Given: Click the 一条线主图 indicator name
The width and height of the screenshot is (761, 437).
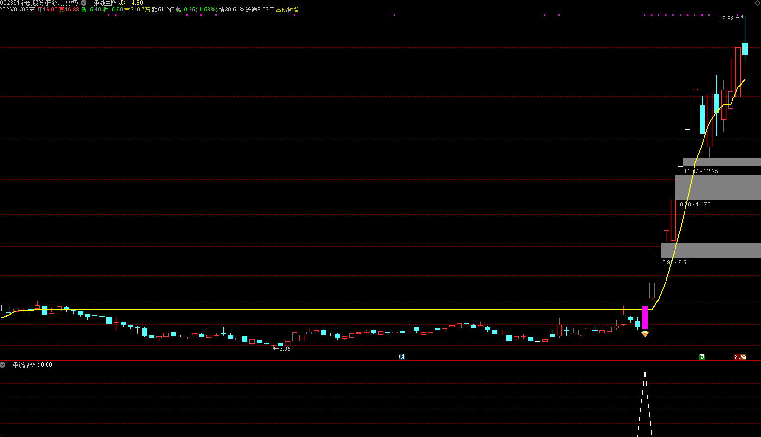Looking at the screenshot, I should point(102,3).
